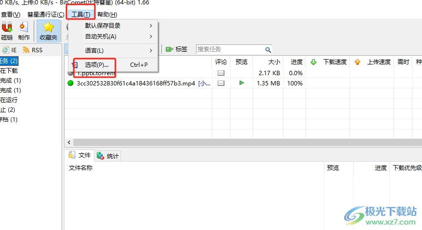
Task: Select the pptx.torrent task row
Action: [96, 73]
